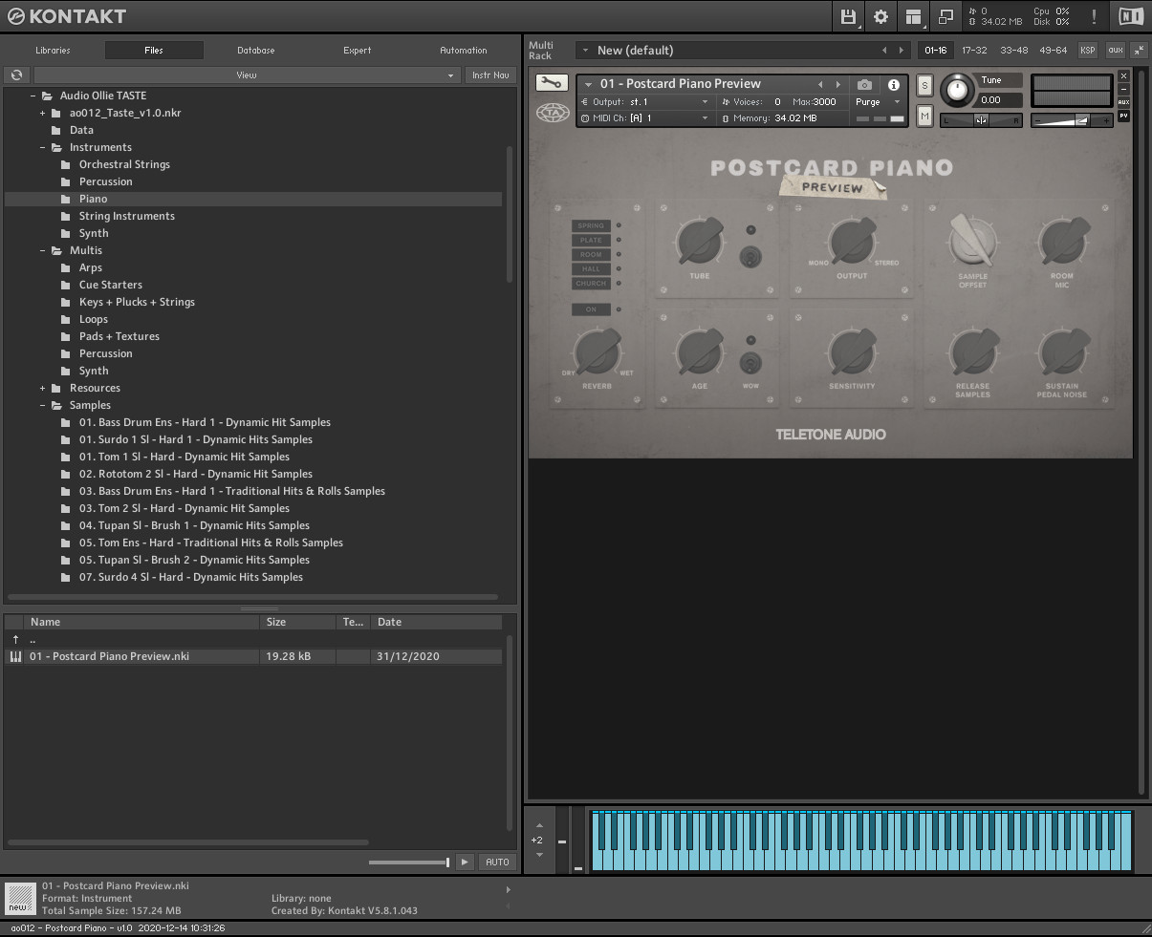The width and height of the screenshot is (1152, 937).
Task: Open snapshot camera view
Action: [864, 85]
